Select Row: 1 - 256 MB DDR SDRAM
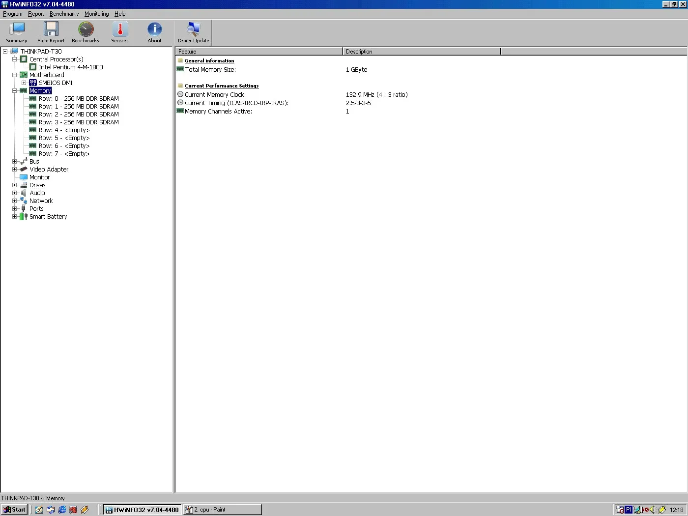Viewport: 688px width, 516px height. pos(79,107)
